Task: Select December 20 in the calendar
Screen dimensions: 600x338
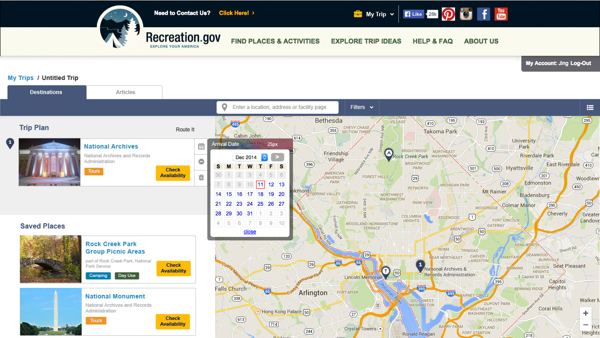Action: [282, 194]
